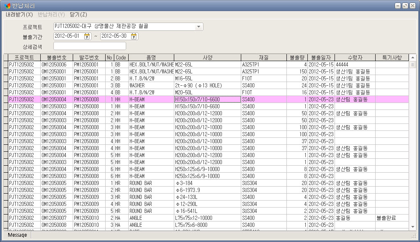Click the 불출량 column header
Image resolution: width=420 pixels, height=242 pixels.
[x=297, y=57]
